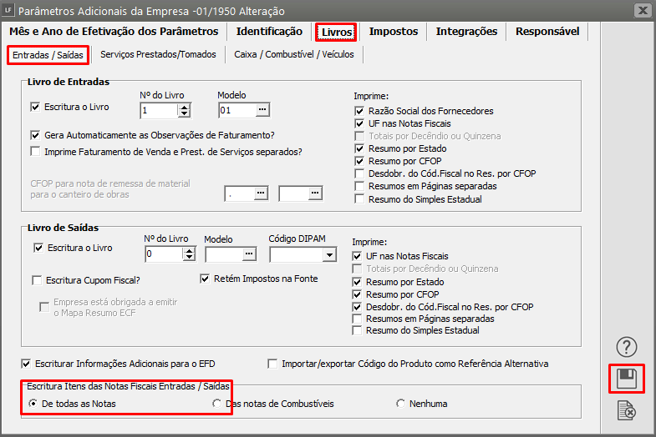Screen dimensions: 656x437
Task: Toggle UF nas Notas Fiscais in Livro de Saídas
Action: [357, 256]
